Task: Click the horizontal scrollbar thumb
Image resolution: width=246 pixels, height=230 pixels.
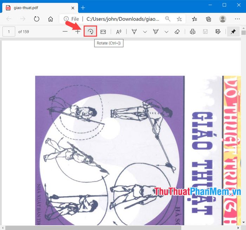Action: (x=93, y=228)
